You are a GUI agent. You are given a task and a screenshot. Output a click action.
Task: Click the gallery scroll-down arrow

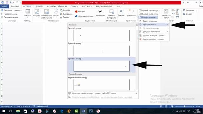pyautogui.click(x=137, y=90)
